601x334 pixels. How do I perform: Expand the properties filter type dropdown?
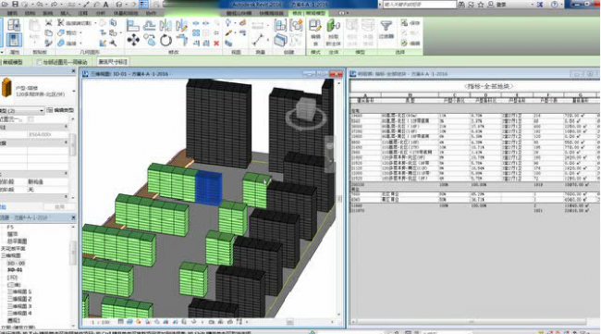tap(22, 110)
